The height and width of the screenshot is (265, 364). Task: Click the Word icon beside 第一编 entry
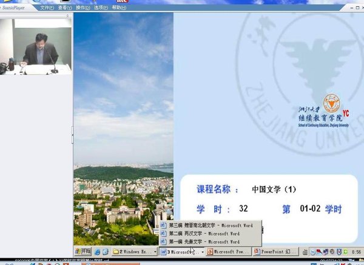tap(163, 241)
